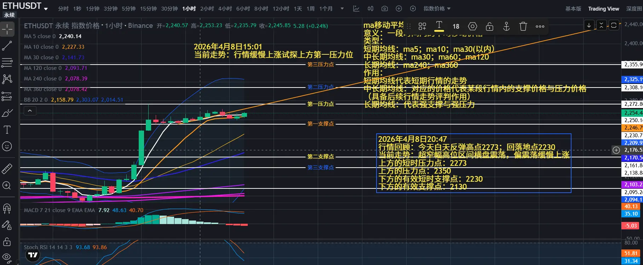Toggle lock all drawings
Screen dimensions: 643x265
click(x=7, y=242)
